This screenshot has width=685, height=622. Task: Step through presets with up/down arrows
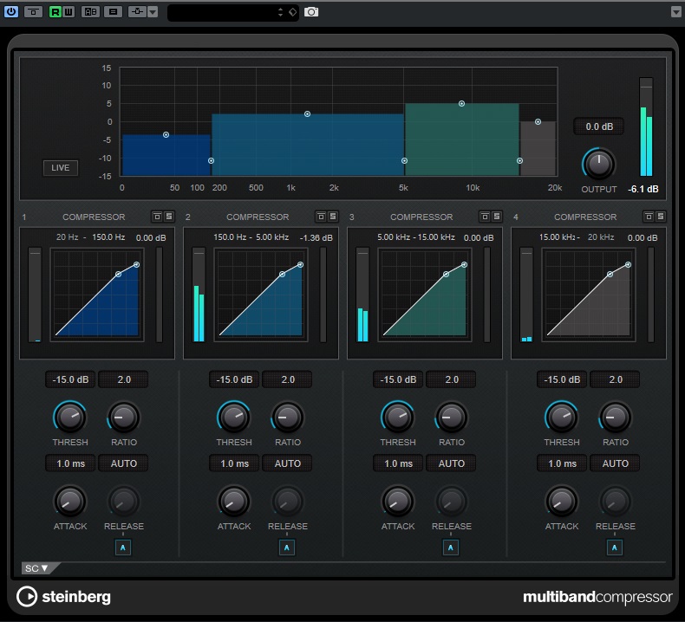(280, 12)
